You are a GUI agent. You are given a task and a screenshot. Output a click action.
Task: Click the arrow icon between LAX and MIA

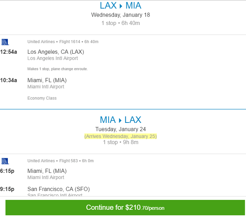click(x=121, y=6)
